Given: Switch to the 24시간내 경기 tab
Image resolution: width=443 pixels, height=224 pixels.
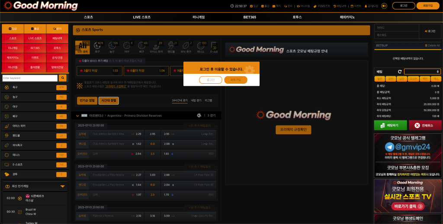Looking at the screenshot, I should pos(180,101).
